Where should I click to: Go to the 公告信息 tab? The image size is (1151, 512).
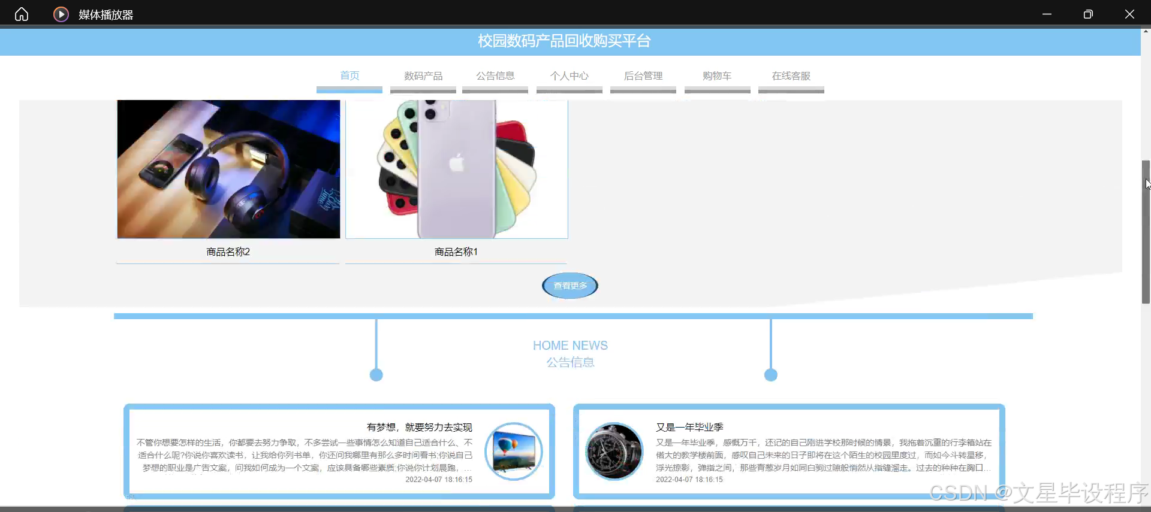coord(495,75)
